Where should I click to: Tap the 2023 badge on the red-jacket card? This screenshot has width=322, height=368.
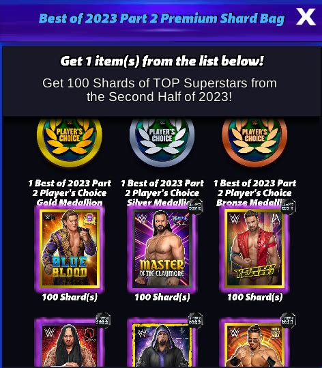287,207
